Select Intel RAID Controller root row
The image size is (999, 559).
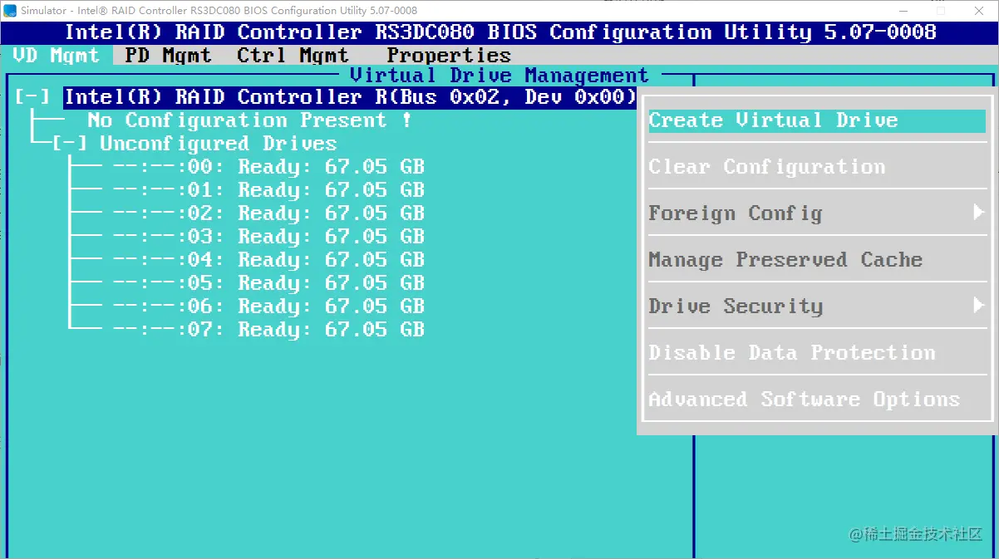pos(351,97)
